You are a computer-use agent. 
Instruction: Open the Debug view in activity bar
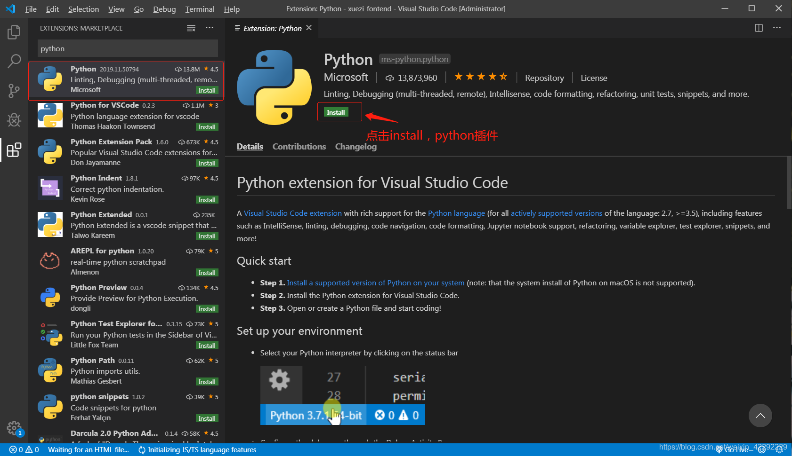tap(14, 120)
